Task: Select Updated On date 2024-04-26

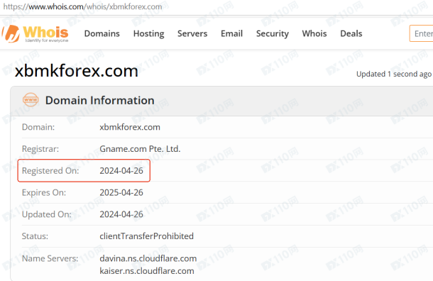Action: click(121, 214)
